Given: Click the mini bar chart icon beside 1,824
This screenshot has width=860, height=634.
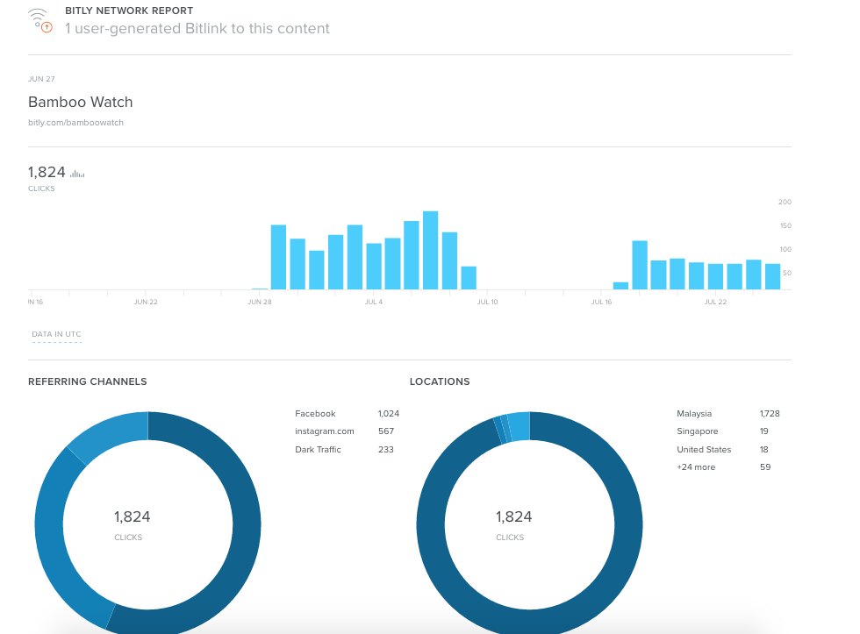Looking at the screenshot, I should click(77, 174).
